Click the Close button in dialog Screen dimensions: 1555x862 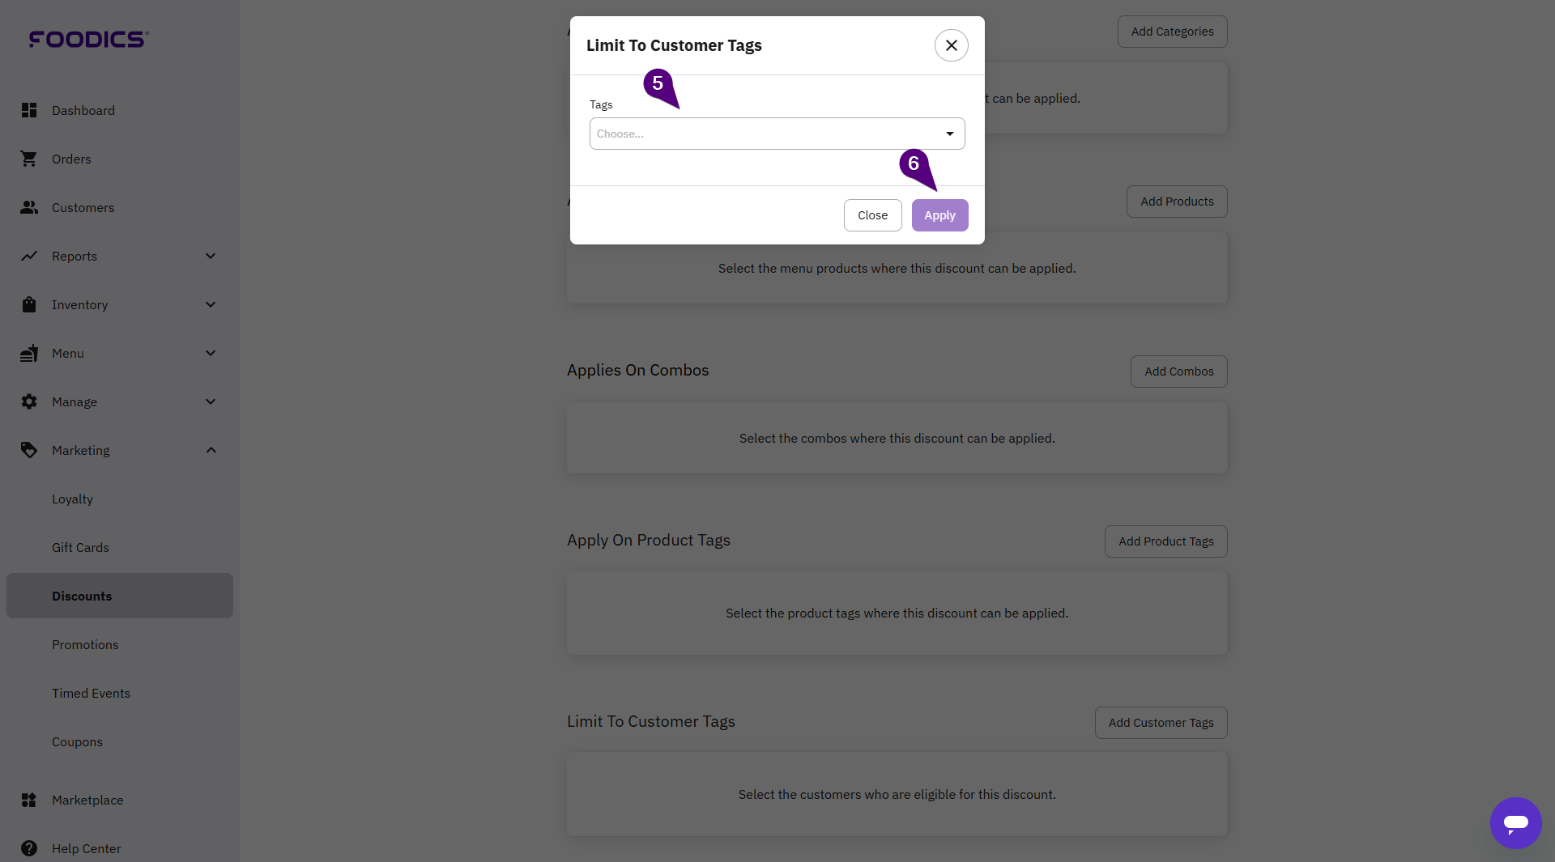click(x=872, y=215)
